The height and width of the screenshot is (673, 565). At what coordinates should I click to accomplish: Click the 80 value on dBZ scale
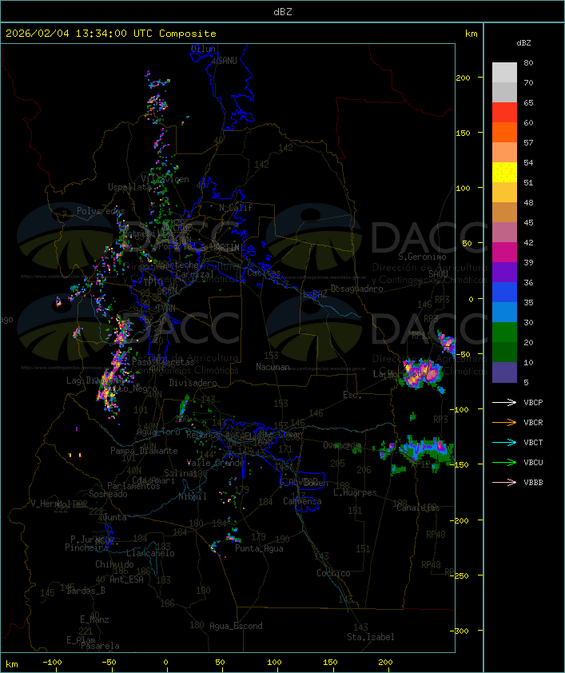528,62
